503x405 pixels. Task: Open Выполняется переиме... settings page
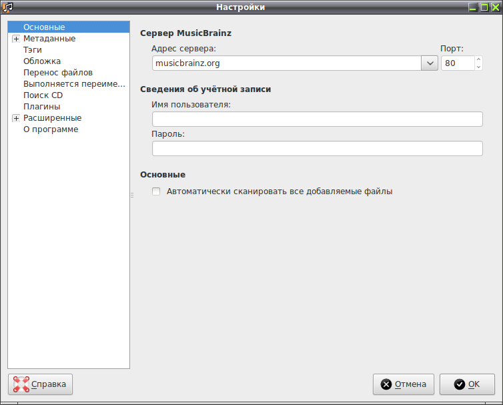pyautogui.click(x=74, y=84)
